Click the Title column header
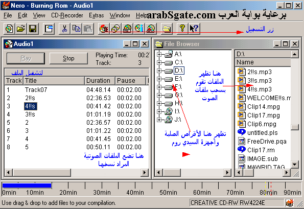The image size is (304, 209). pos(54,81)
